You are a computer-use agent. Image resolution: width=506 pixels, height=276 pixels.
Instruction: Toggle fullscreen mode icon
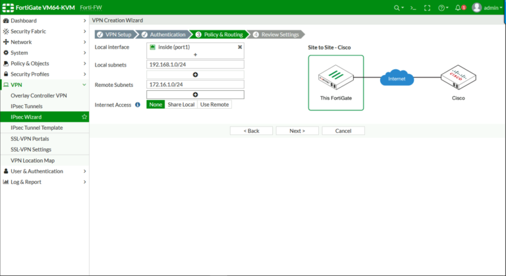tap(427, 8)
